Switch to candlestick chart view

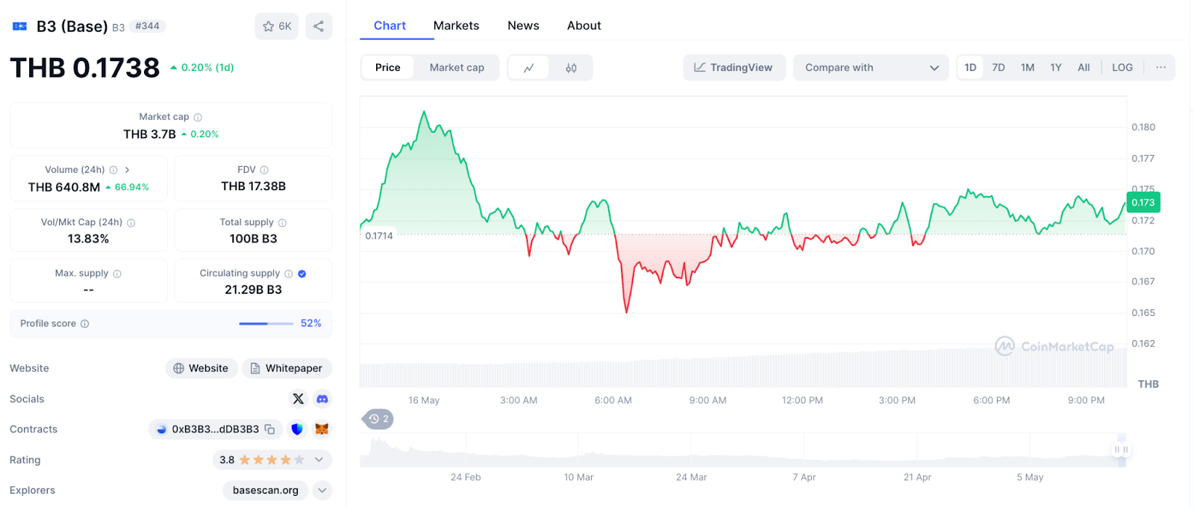coord(571,68)
